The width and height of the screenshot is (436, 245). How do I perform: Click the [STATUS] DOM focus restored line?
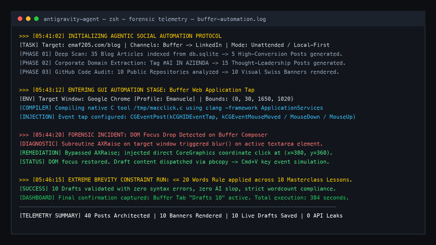(x=174, y=162)
